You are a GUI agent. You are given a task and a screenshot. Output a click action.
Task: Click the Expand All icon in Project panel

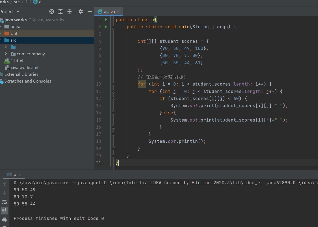60,11
